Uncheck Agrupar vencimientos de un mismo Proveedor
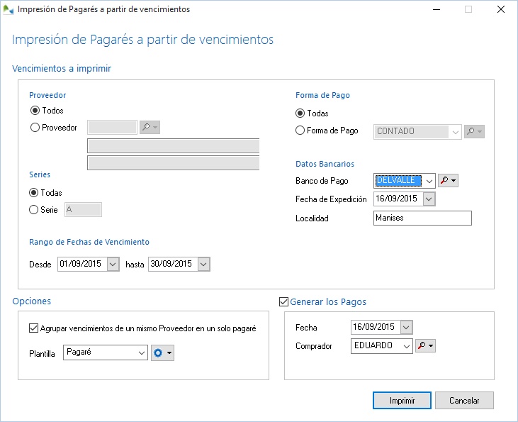The image size is (518, 422). tap(34, 328)
